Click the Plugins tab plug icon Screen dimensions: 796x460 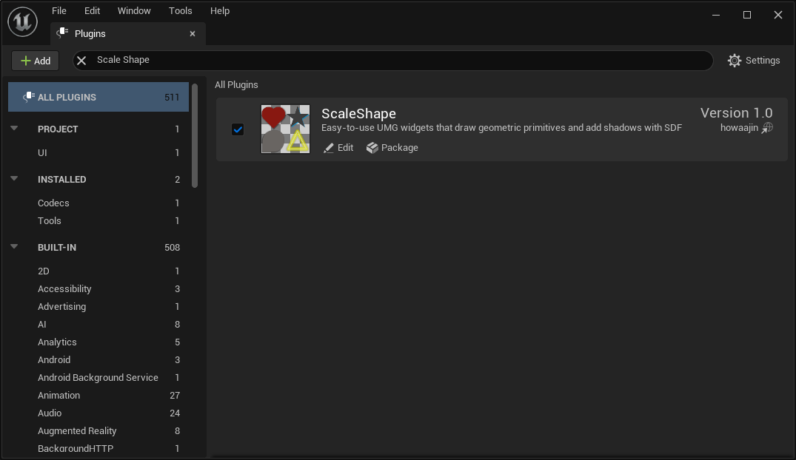coord(62,33)
